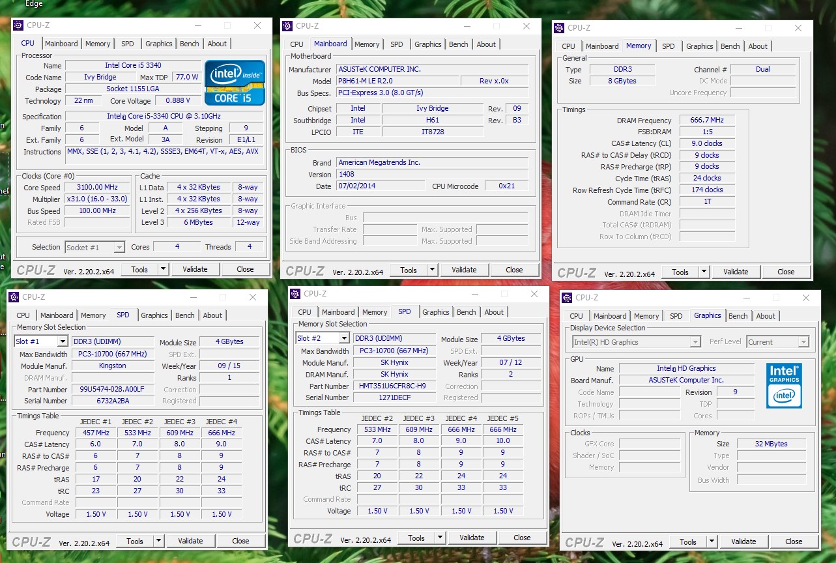Click the processor Name field 'Intel Core i5 3340'
836x563 pixels.
[133, 66]
